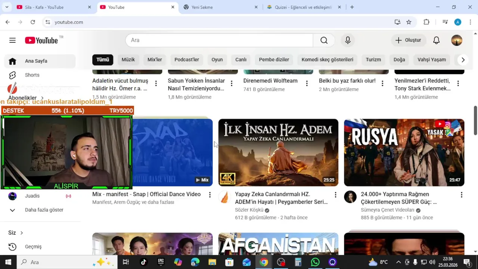This screenshot has width=478, height=269.
Task: Open the Sümeyra Çenet Videoları channel link
Action: click(388, 210)
